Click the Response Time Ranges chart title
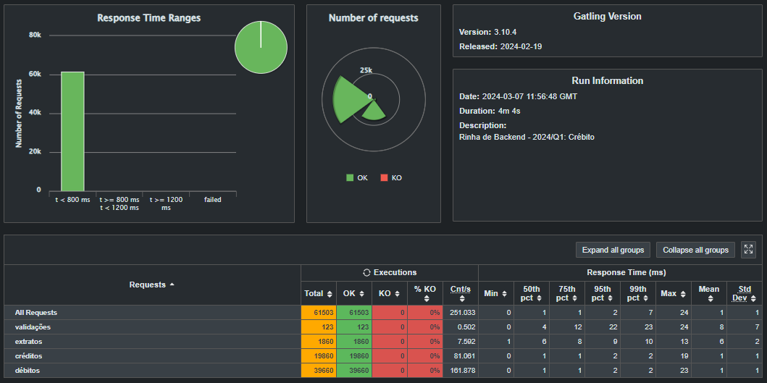The height and width of the screenshot is (383, 767). (x=149, y=18)
